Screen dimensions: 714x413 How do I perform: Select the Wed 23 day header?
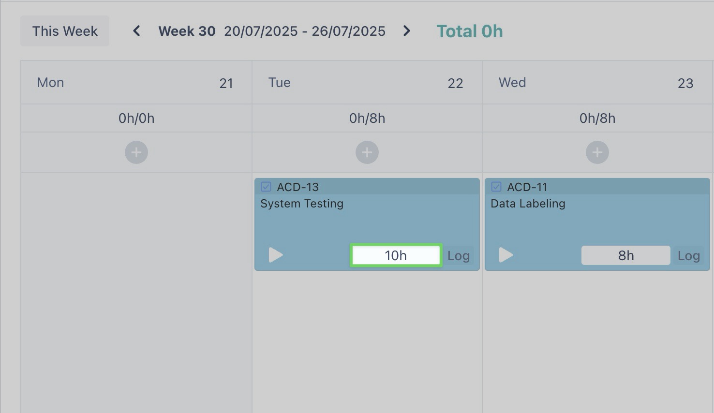pos(597,83)
